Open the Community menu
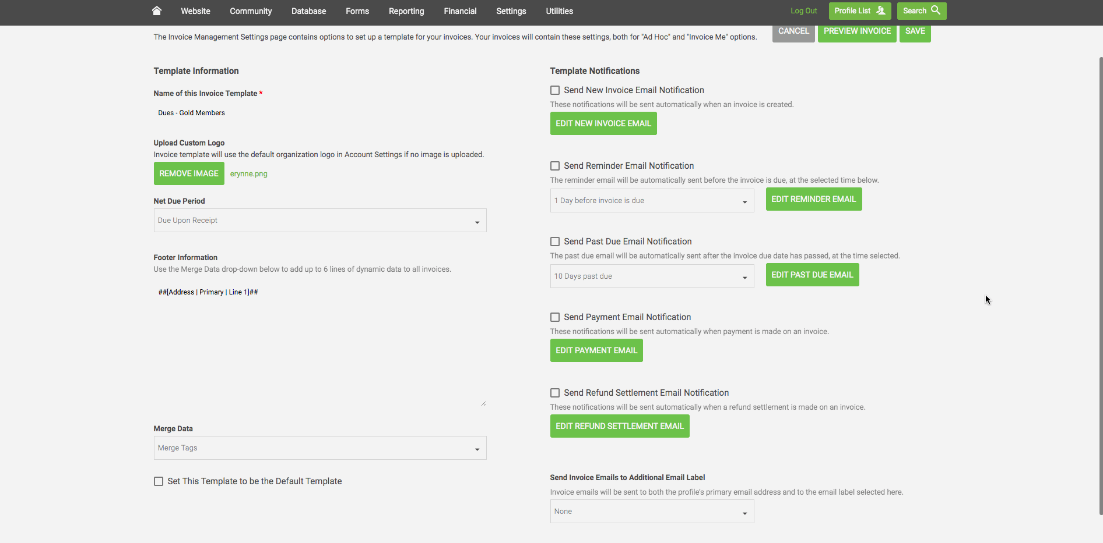Image resolution: width=1103 pixels, height=543 pixels. click(x=251, y=11)
